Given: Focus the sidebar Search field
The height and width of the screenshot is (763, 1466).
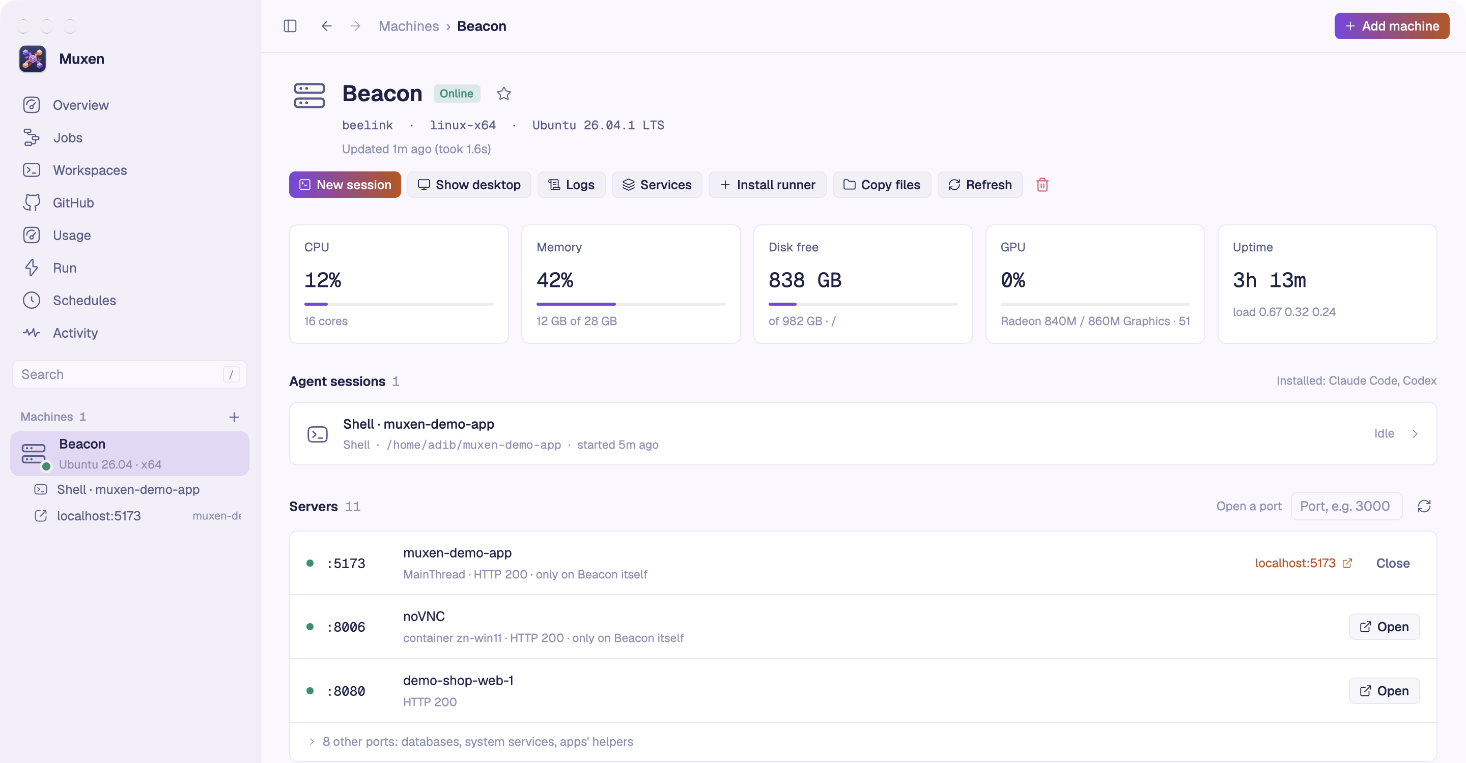Looking at the screenshot, I should coord(130,374).
